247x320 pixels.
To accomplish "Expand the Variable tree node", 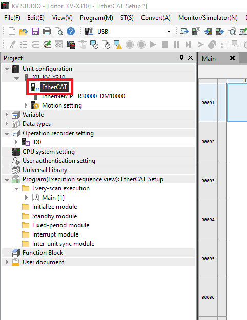I will (x=7, y=115).
